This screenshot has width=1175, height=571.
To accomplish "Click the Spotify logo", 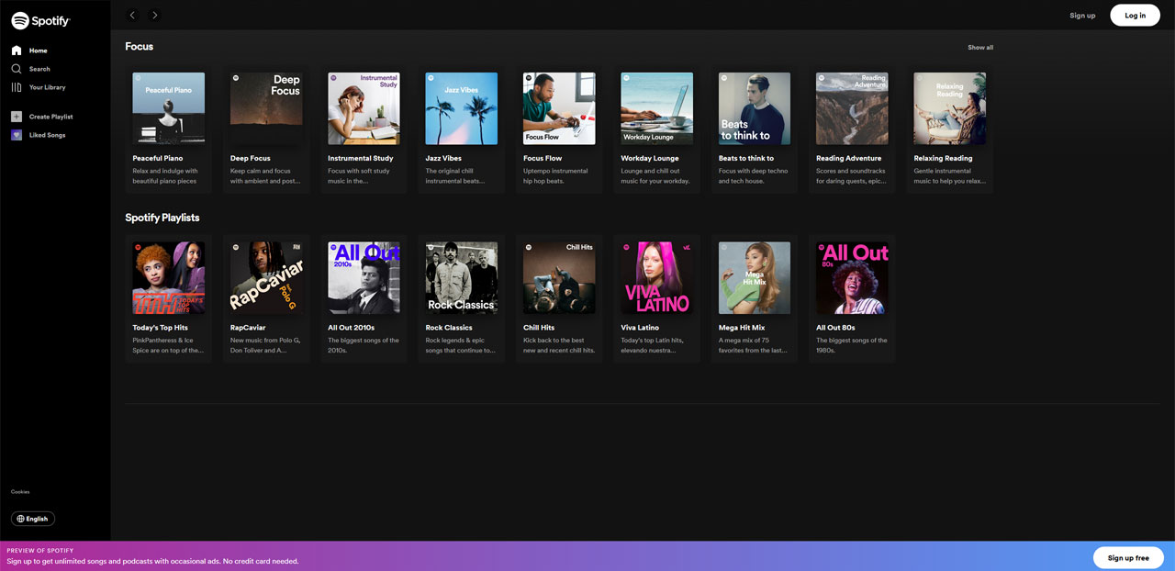I will click(40, 20).
